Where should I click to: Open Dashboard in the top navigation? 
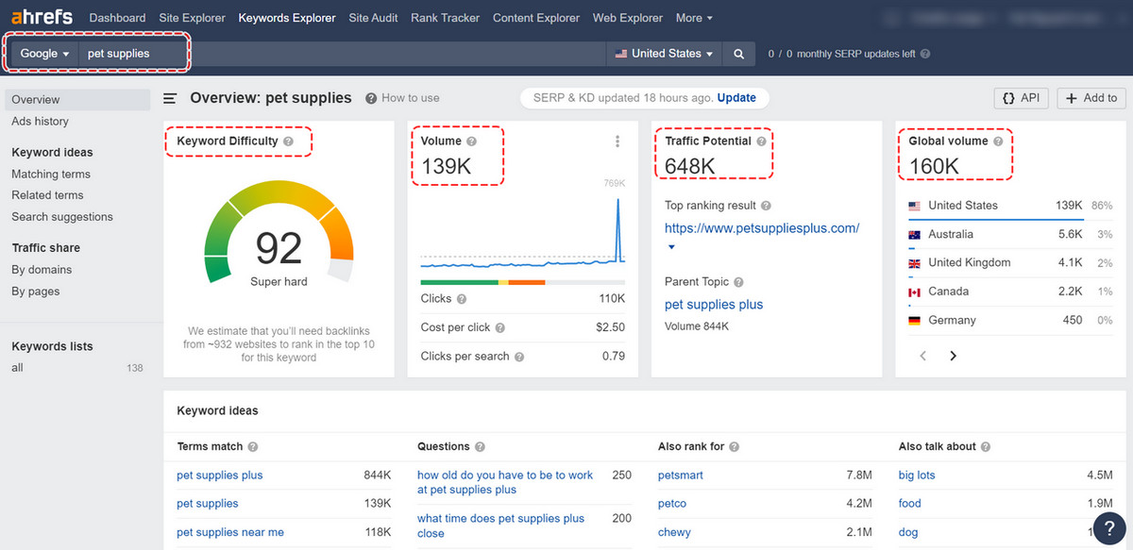(117, 18)
